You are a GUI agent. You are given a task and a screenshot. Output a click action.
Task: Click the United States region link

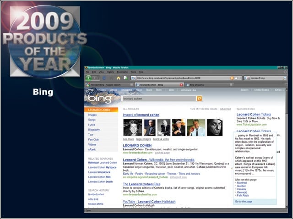(x=261, y=90)
